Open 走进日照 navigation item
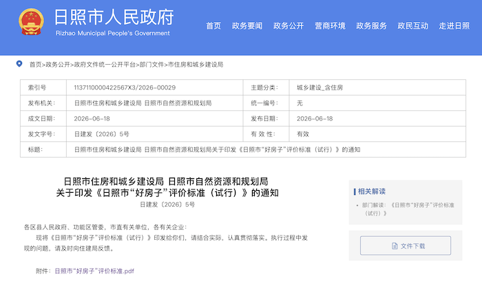The image size is (482, 283). click(x=454, y=25)
